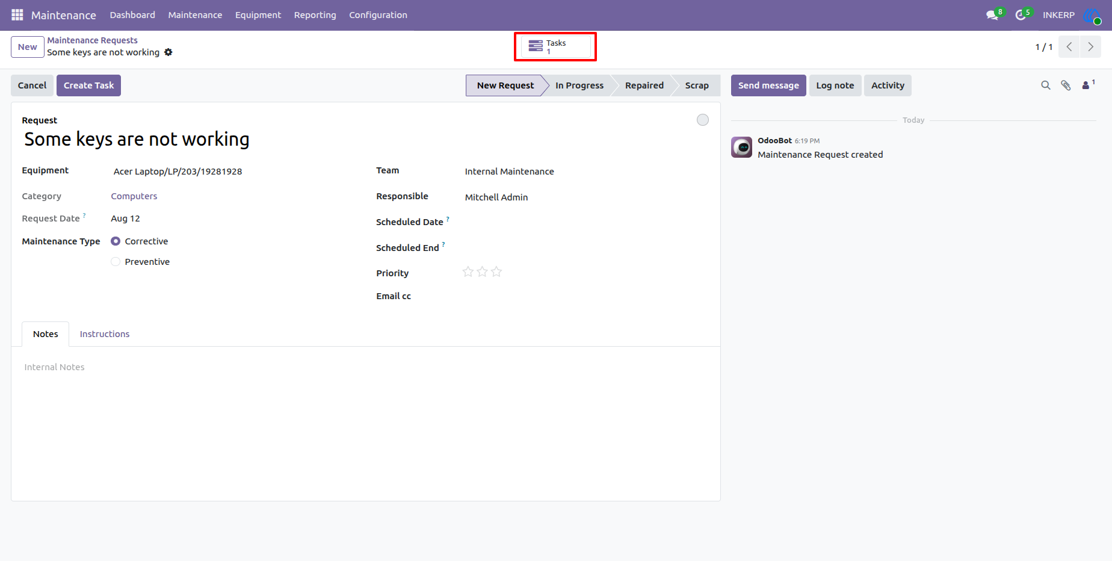Open the activities clock icon

click(x=1021, y=15)
